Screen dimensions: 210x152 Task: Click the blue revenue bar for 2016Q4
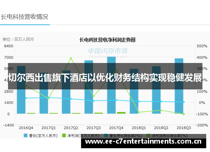pos(21,90)
